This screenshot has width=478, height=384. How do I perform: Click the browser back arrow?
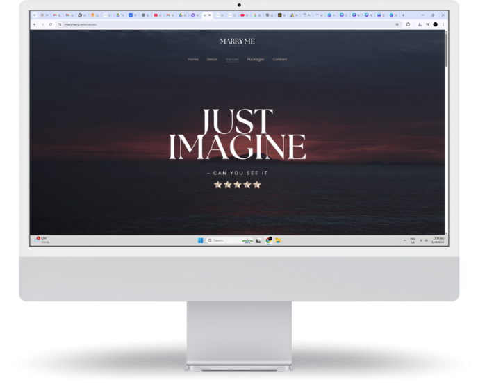pyautogui.click(x=35, y=24)
